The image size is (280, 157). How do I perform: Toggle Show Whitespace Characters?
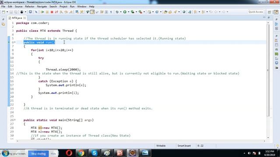[111, 12]
